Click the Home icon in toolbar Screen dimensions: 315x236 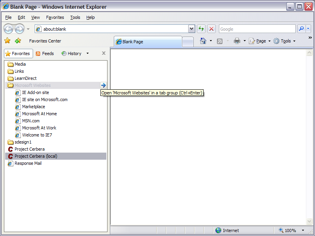point(203,41)
